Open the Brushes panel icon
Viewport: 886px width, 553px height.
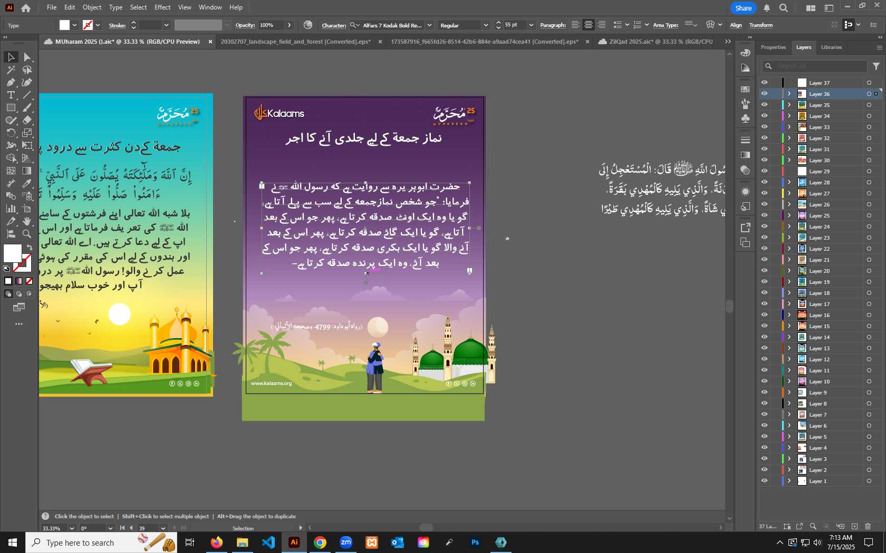click(x=745, y=104)
